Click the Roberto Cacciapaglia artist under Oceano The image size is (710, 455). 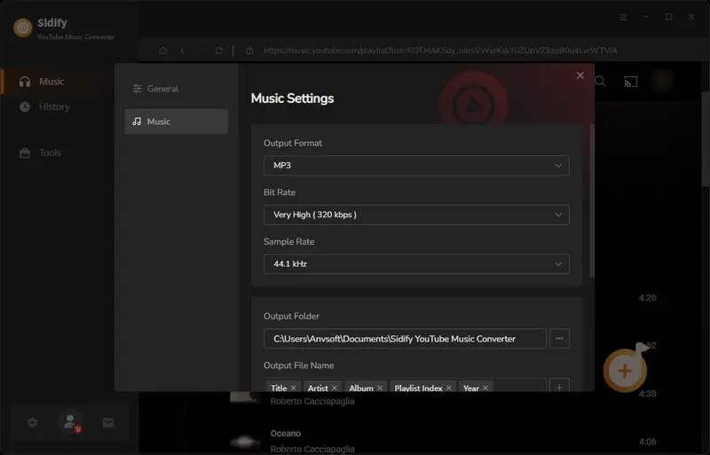[312, 449]
